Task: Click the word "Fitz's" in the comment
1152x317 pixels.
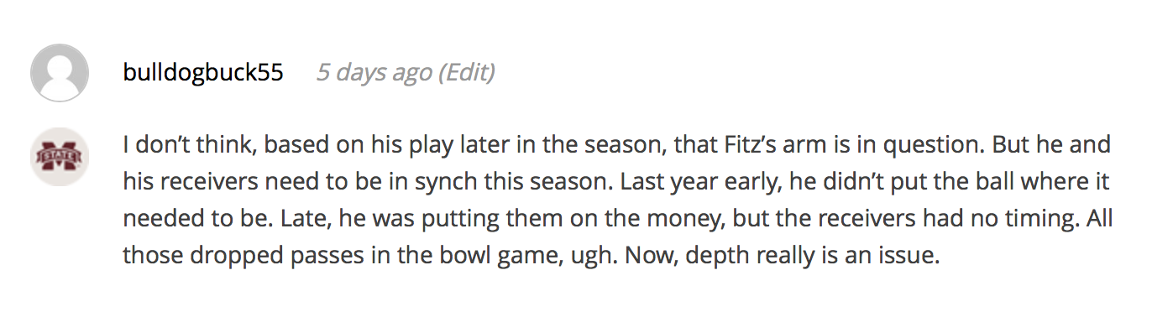Action: coord(757,144)
